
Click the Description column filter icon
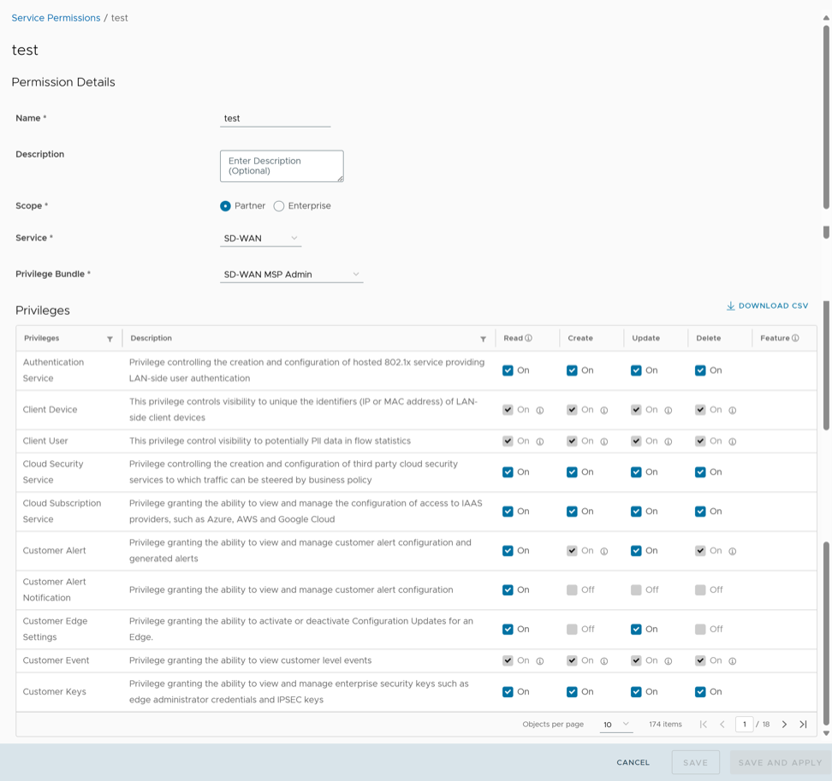point(483,339)
